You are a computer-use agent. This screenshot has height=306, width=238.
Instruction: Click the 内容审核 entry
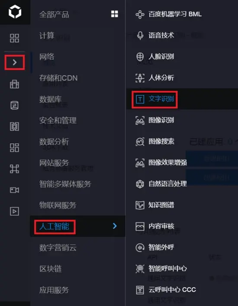point(161,226)
